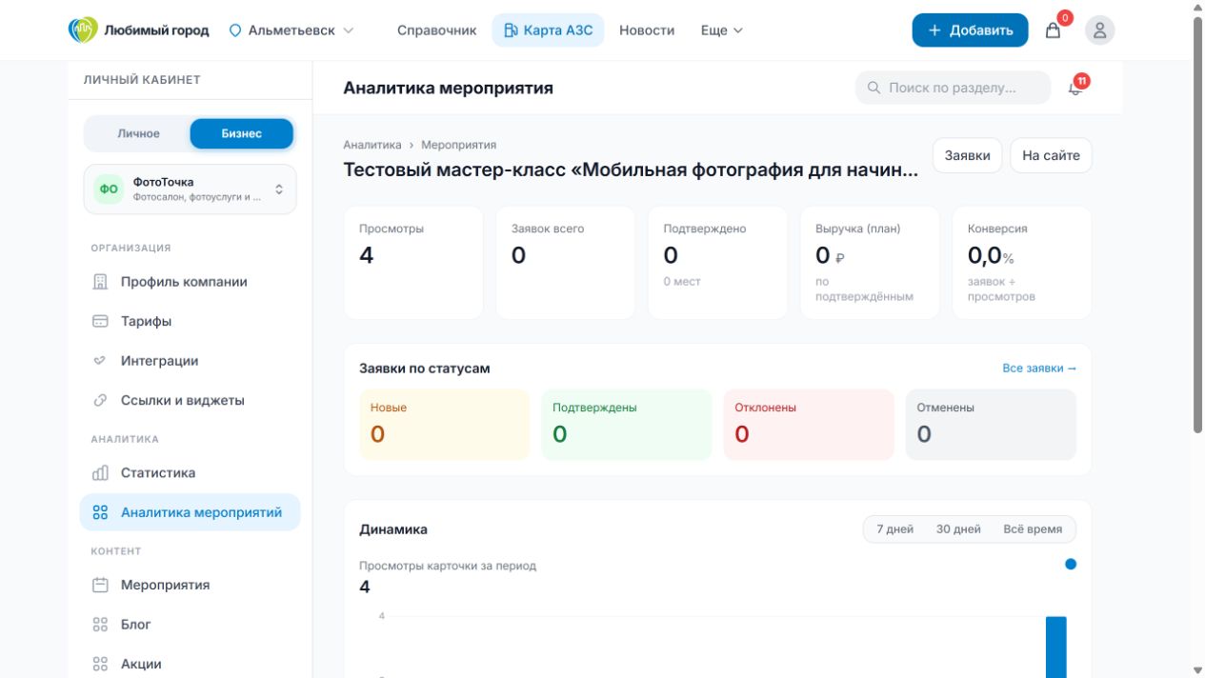Click the Просмотры stat card
The image size is (1205, 678).
(x=413, y=263)
